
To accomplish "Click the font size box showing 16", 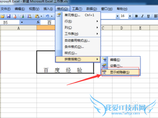I will (x=124, y=16).
